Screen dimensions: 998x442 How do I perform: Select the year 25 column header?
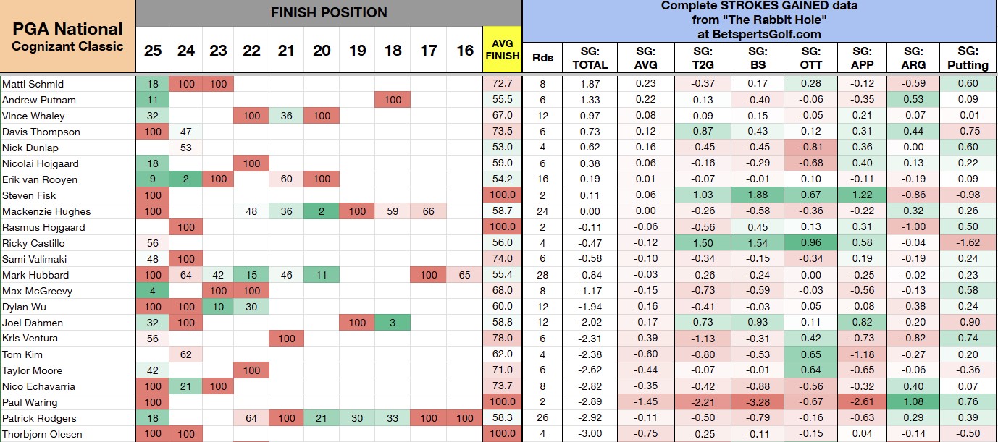click(152, 50)
